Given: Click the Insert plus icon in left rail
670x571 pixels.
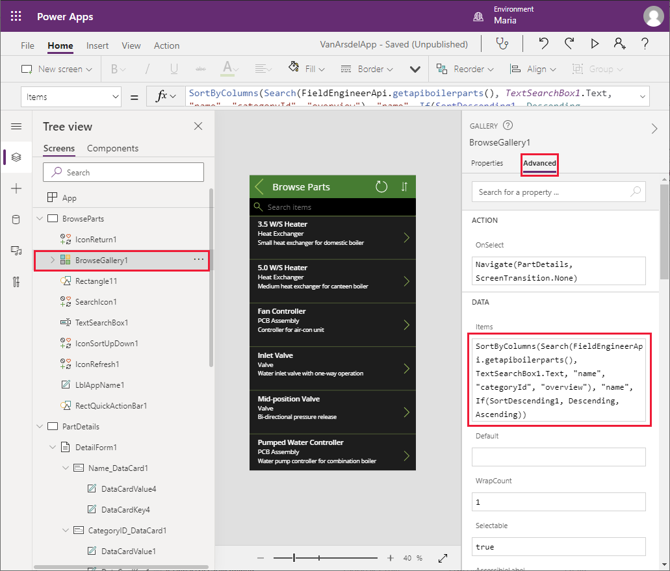Looking at the screenshot, I should (16, 188).
